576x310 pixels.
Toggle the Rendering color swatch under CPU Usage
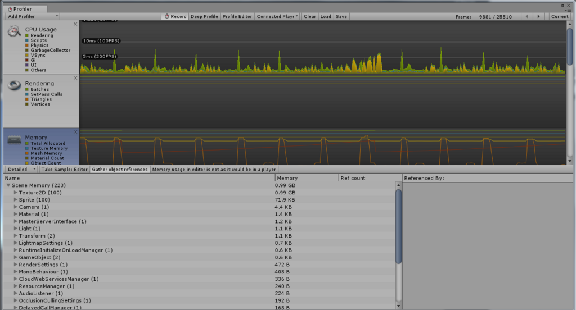coord(27,35)
